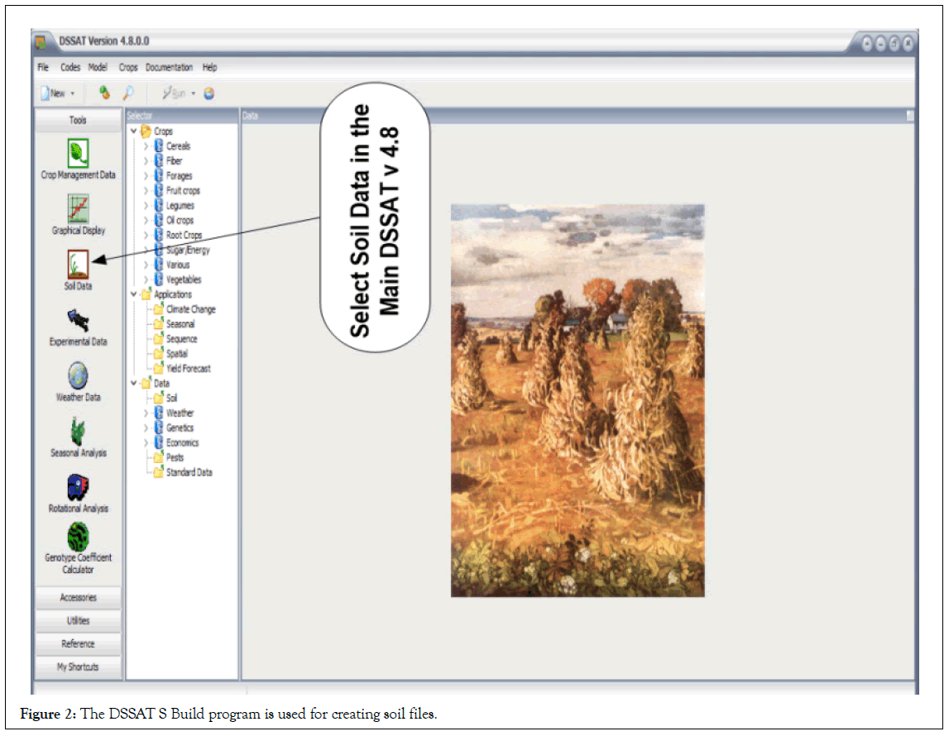Launch the Graphical Display tool
Screen dimensions: 949x736
[x=78, y=208]
